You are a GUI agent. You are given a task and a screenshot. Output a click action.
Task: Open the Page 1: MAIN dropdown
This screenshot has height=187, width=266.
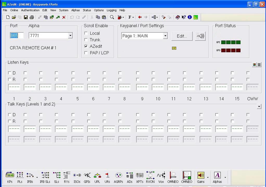(165, 36)
